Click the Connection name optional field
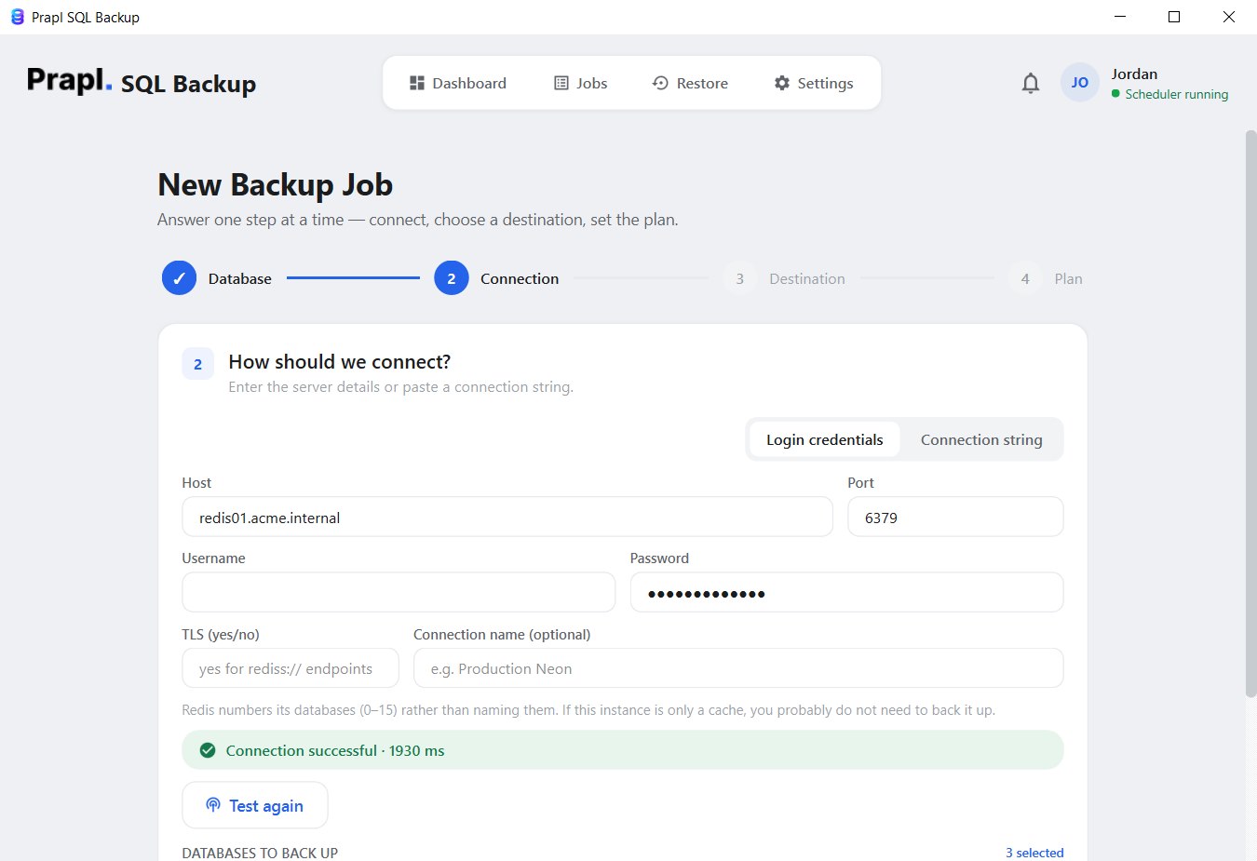 [738, 668]
